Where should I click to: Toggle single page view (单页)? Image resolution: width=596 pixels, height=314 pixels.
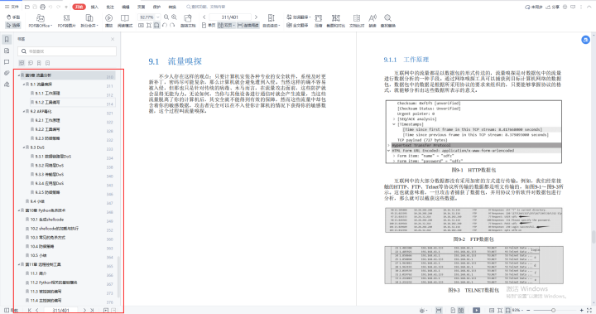(x=209, y=25)
